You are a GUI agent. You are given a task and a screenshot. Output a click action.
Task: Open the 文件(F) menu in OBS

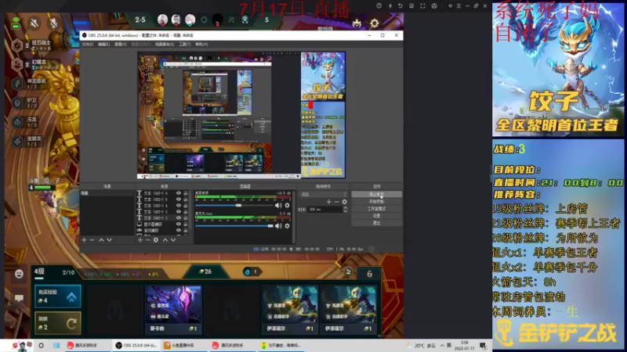click(x=88, y=45)
